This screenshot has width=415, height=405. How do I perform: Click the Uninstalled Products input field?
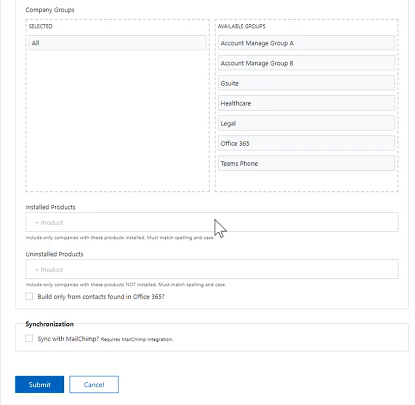212,269
